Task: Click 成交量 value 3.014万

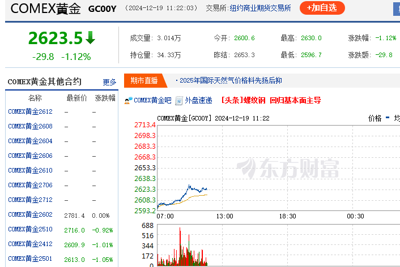Action: pyautogui.click(x=169, y=38)
